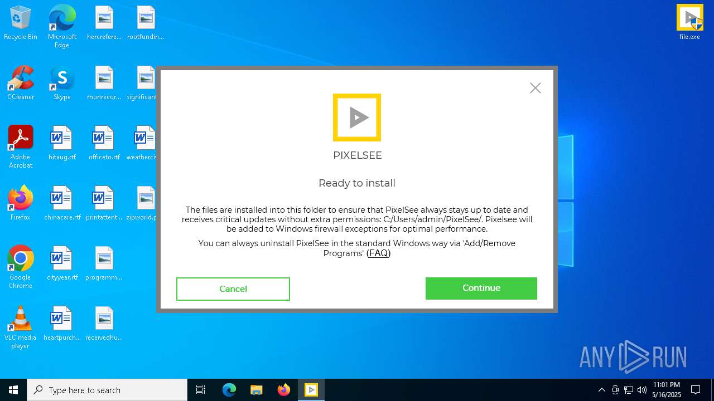
Task: Click the PixelSee logo in installer
Action: (357, 117)
